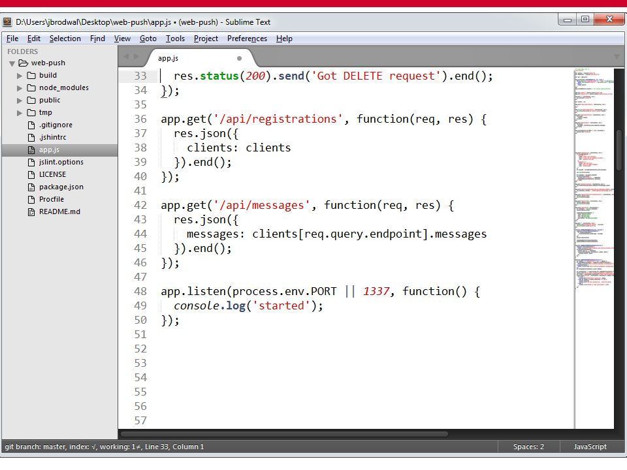The height and width of the screenshot is (470, 627).
Task: Click the README.md file icon
Action: point(31,211)
